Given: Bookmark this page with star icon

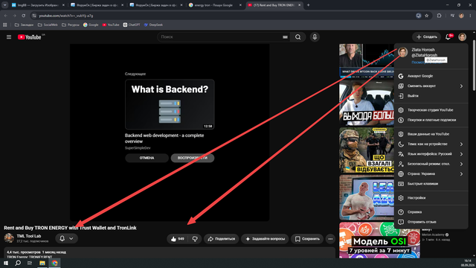Looking at the screenshot, I should click(x=426, y=16).
